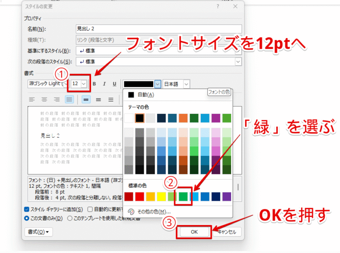This screenshot has width=340, height=253.
Task: Click the 名前 input field with 見出し 2
Action: point(159,29)
